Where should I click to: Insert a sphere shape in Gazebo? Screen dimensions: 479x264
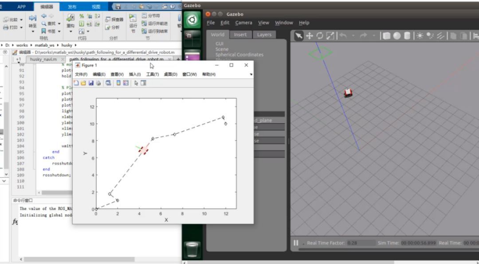397,36
